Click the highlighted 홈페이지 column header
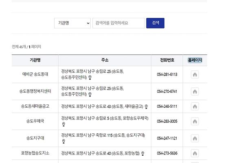The height and width of the screenshot is (163, 228). point(195,60)
